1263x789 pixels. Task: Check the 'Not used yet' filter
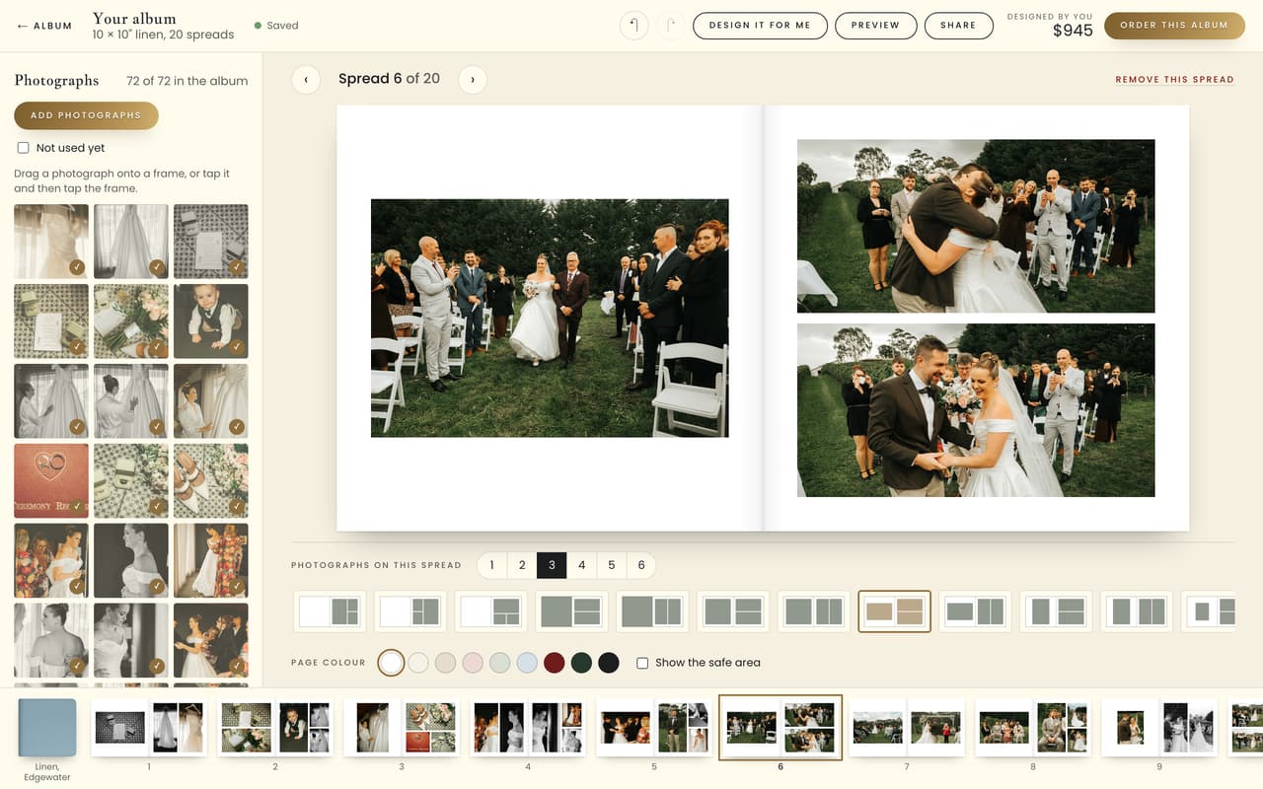click(x=23, y=148)
